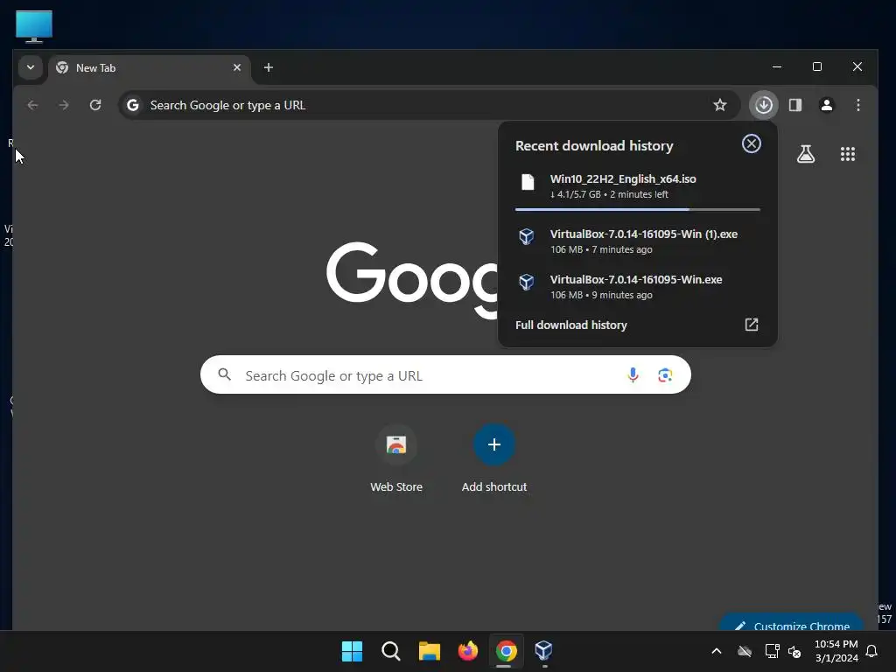Image resolution: width=896 pixels, height=672 pixels.
Task: Reload the current page
Action: [95, 105]
